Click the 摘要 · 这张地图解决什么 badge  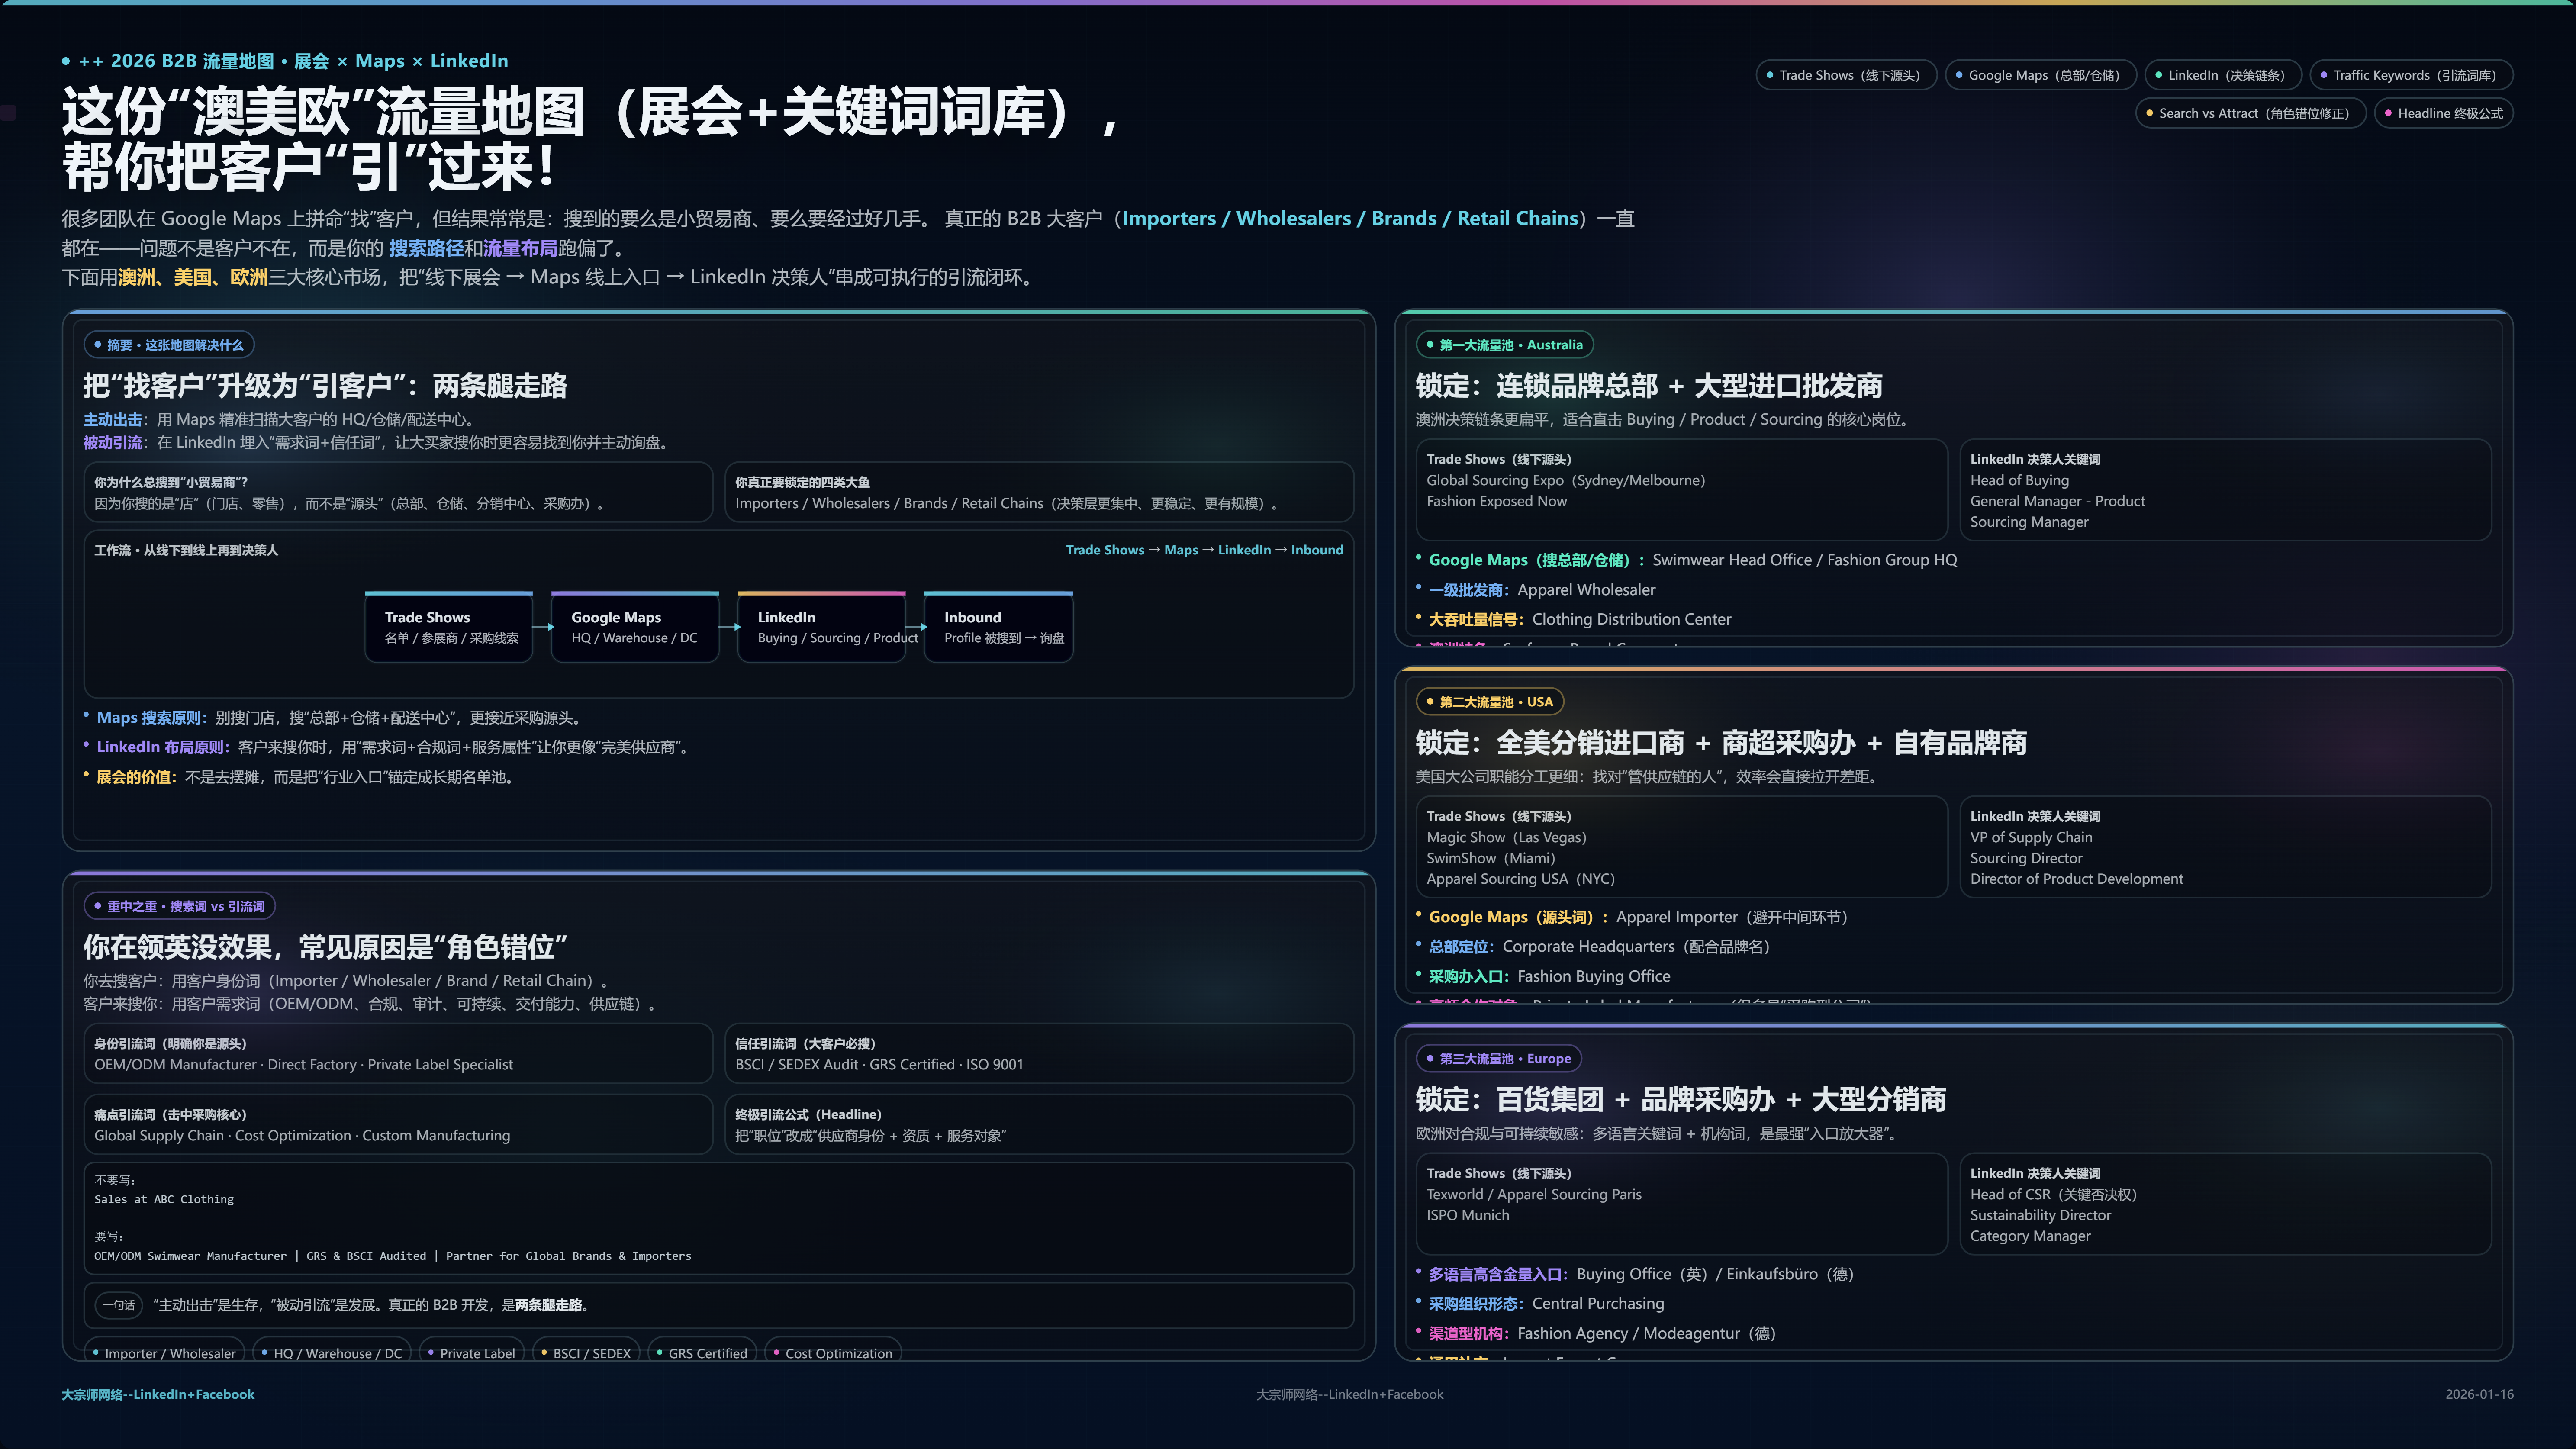[169, 345]
